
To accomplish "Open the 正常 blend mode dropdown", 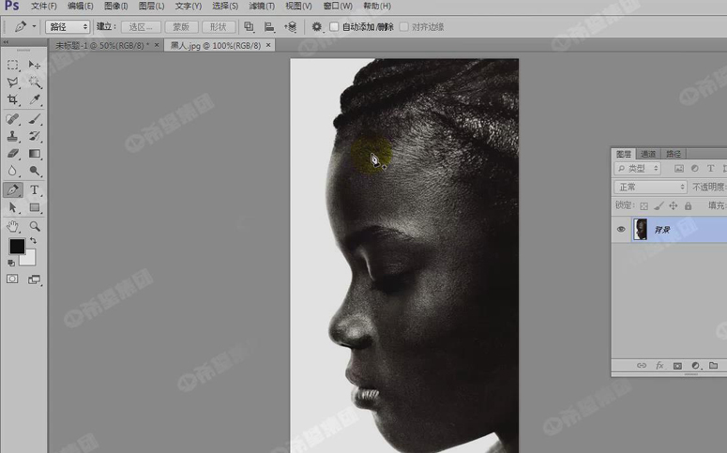I will tap(650, 188).
